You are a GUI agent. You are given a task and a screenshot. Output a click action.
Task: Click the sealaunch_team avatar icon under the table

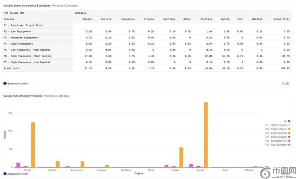point(5,83)
